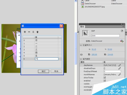Screen dimensions: 127x95
Task: Open help icon in properties panel
Action: [122, 31]
